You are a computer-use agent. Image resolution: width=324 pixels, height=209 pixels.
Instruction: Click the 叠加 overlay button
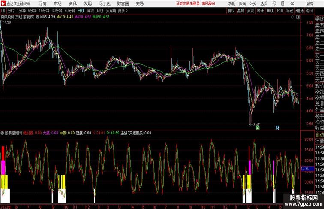coord(241,11)
